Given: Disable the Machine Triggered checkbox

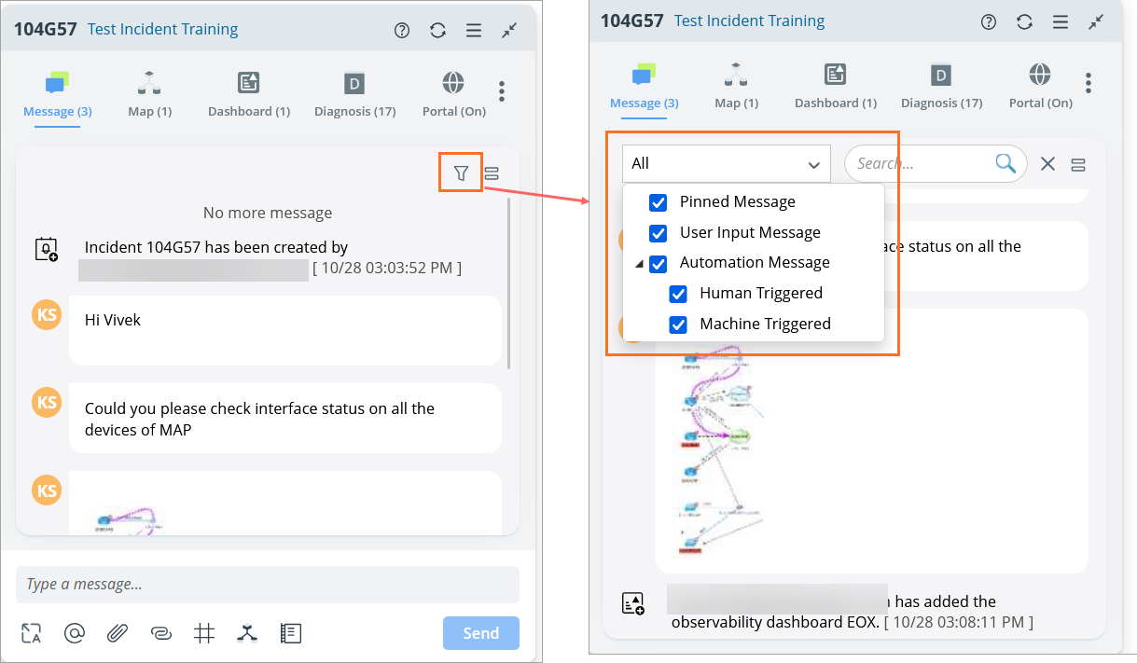Looking at the screenshot, I should [x=678, y=325].
